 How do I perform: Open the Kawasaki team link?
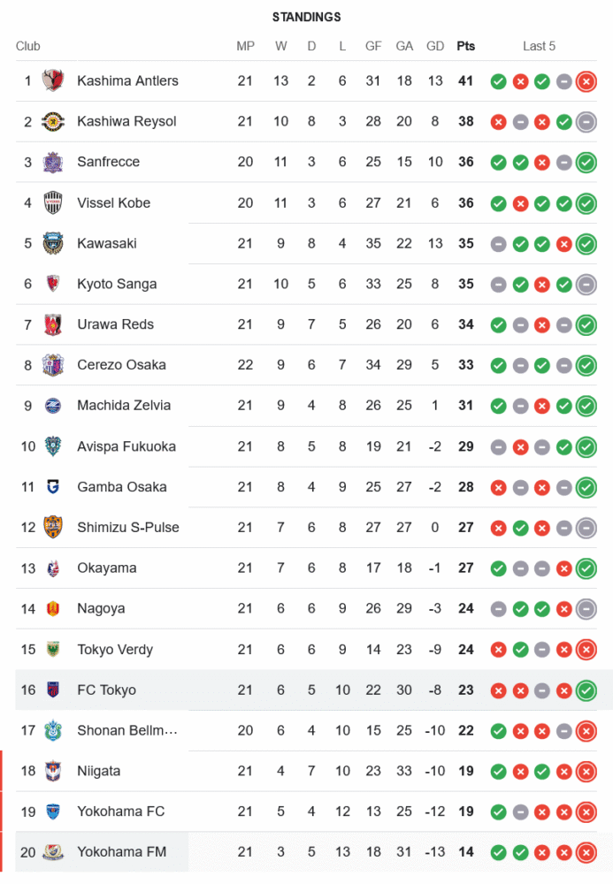(107, 243)
